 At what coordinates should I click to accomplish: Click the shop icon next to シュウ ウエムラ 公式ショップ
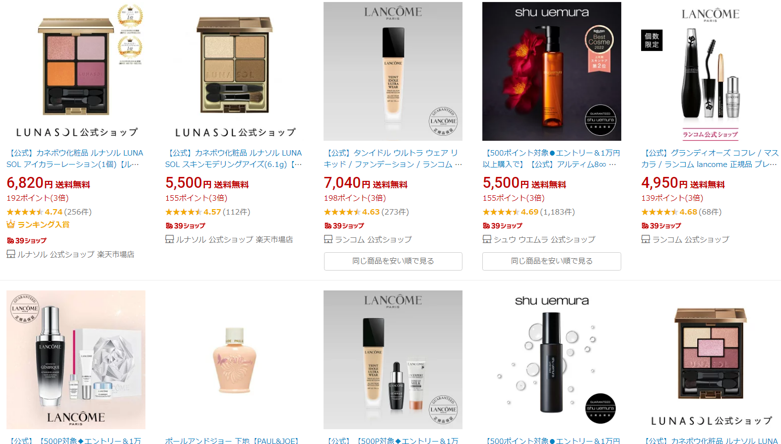tap(487, 239)
